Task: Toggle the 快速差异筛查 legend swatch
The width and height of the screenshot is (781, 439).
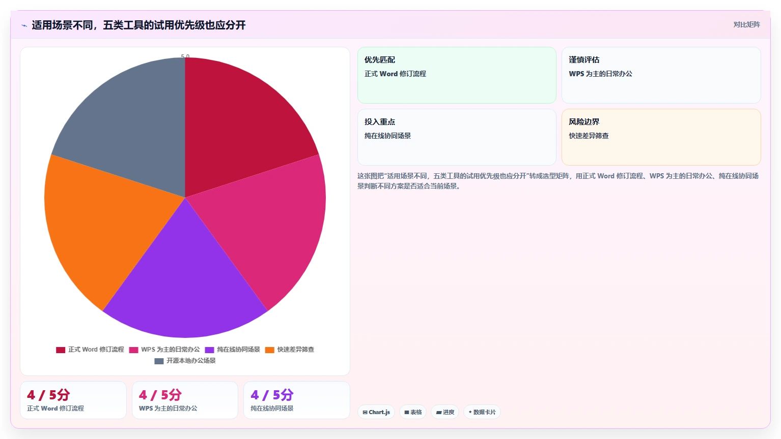Action: coord(270,350)
